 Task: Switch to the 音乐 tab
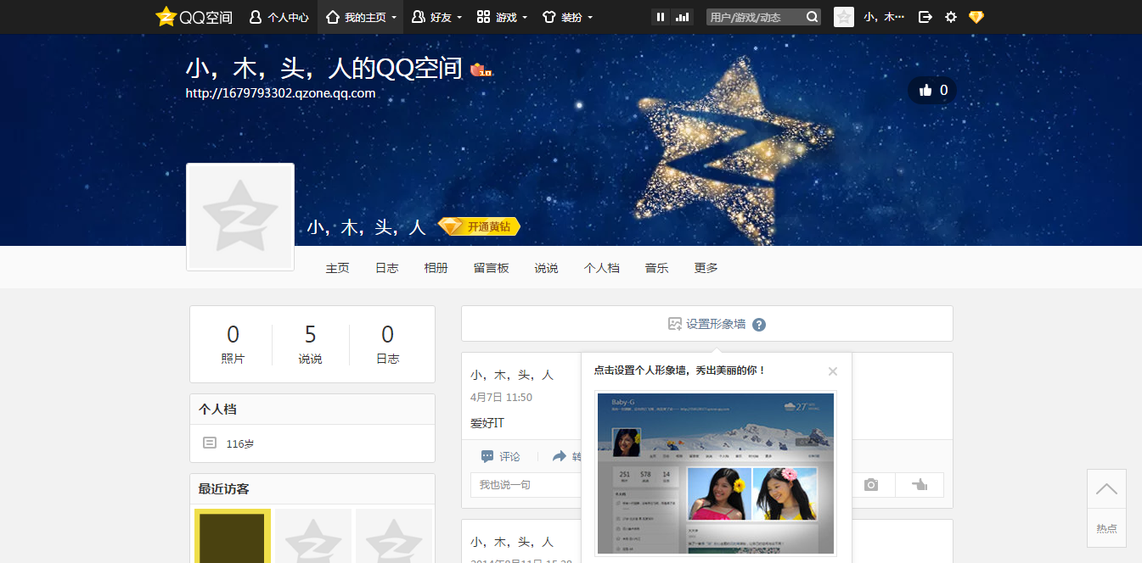click(656, 268)
